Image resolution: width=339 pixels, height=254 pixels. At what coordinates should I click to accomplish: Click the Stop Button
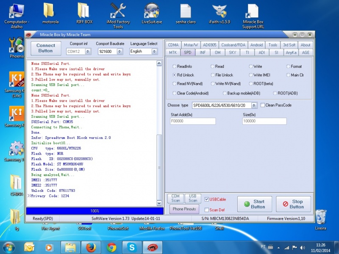pos(293,204)
